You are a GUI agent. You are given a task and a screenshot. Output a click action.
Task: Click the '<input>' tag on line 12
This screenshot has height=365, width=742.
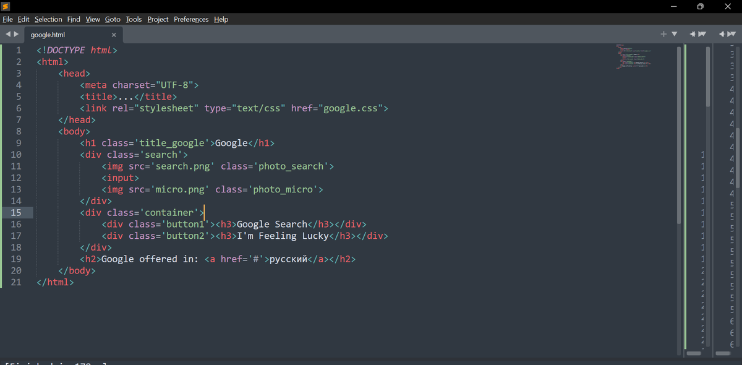coord(120,178)
